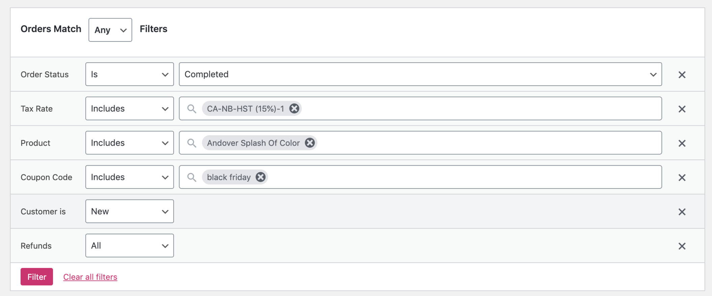Open the Order Status Is dropdown

tap(129, 74)
